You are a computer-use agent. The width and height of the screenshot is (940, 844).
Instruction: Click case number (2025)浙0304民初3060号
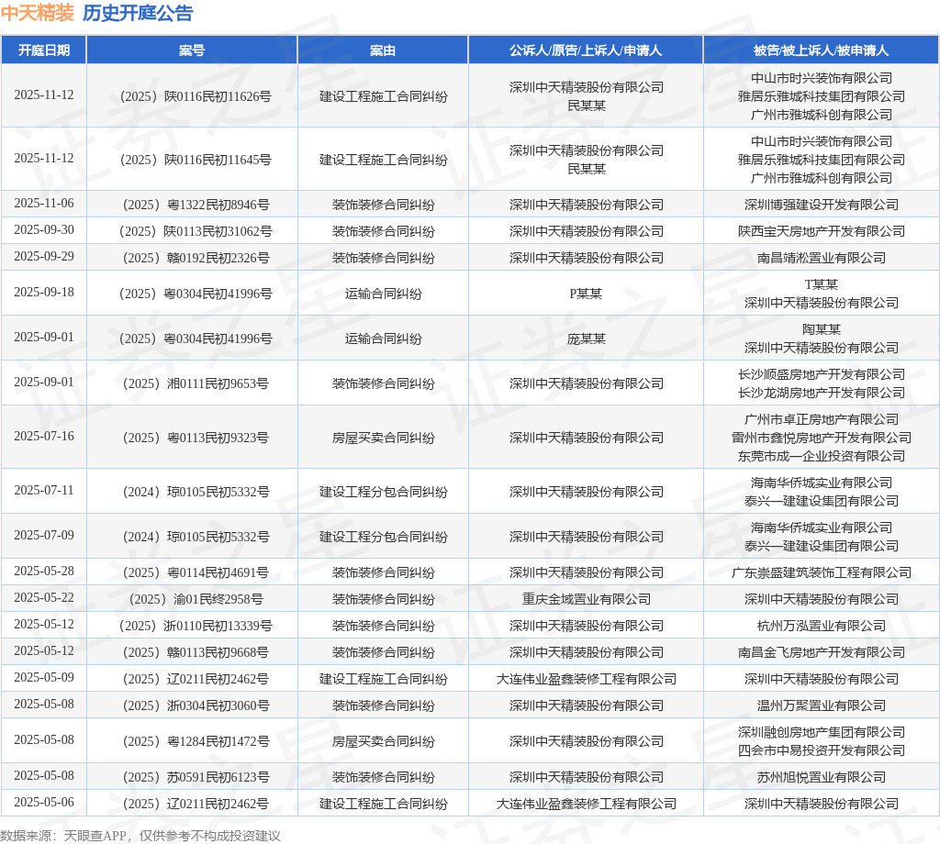tap(196, 705)
